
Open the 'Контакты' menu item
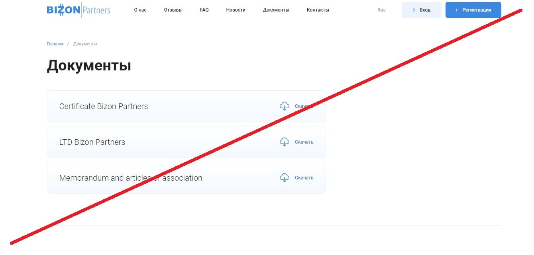318,10
